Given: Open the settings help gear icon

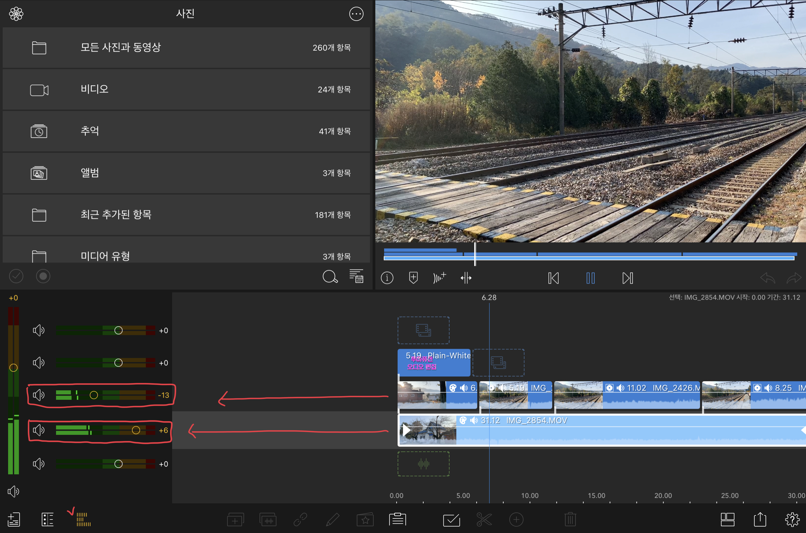Looking at the screenshot, I should [x=792, y=520].
